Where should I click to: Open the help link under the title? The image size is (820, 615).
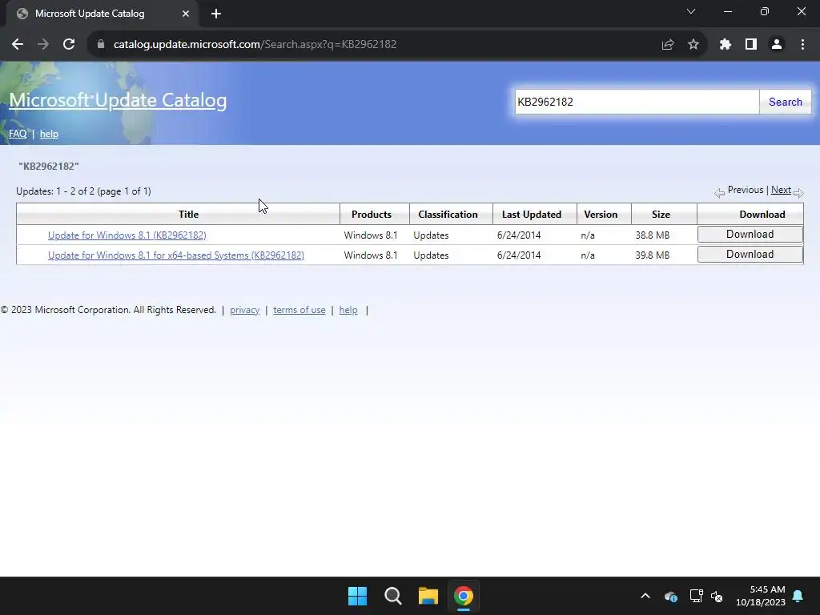pos(49,134)
